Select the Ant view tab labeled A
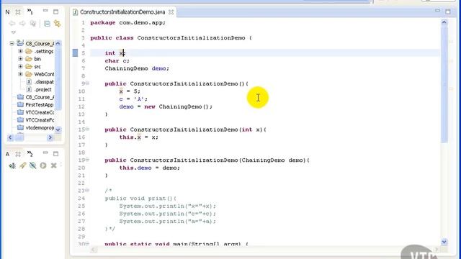This screenshot has width=461, height=259. 7,153
